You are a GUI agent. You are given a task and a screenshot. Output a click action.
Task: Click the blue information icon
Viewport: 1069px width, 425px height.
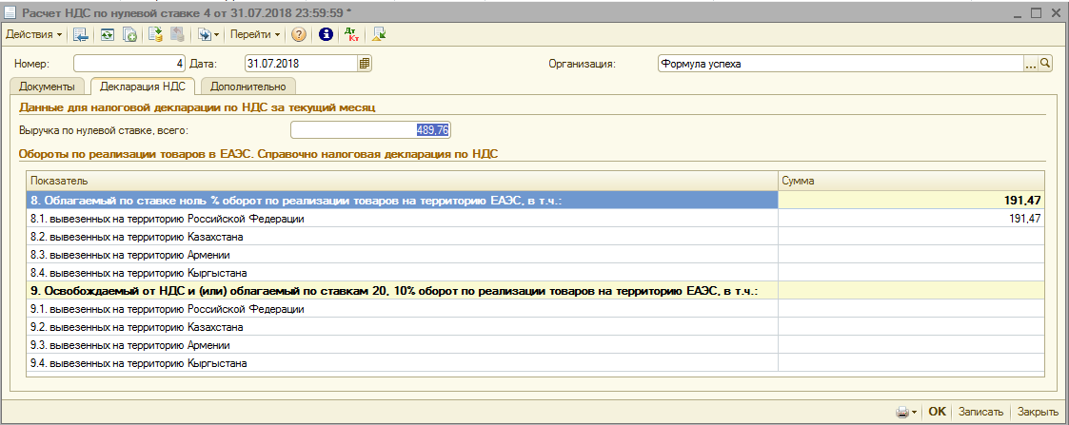point(326,35)
